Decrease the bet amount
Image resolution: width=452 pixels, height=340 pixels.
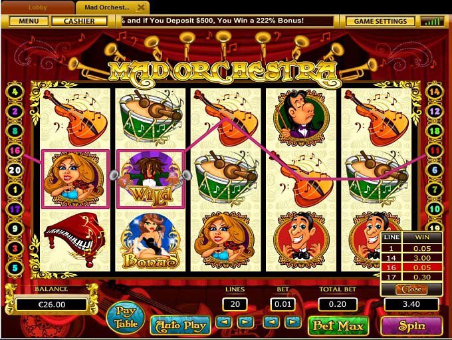[x=272, y=322]
